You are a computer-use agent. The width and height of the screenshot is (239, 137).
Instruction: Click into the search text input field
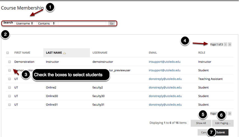(82, 23)
